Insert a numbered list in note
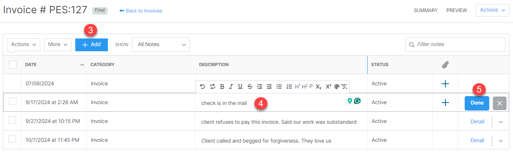The image size is (513, 159). click(289, 87)
